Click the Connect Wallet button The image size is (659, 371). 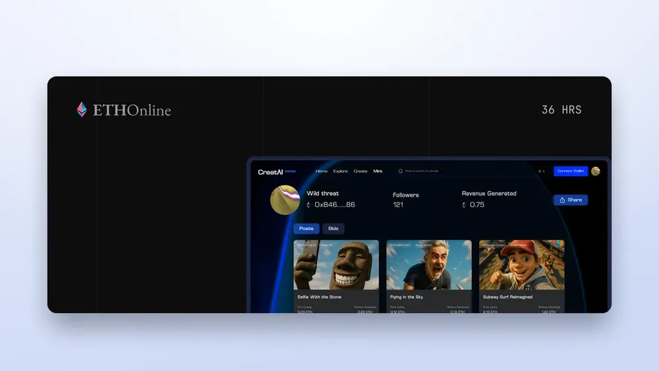pos(570,171)
